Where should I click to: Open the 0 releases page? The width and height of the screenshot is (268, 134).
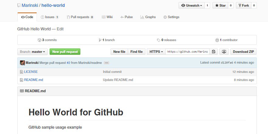tap(167, 40)
